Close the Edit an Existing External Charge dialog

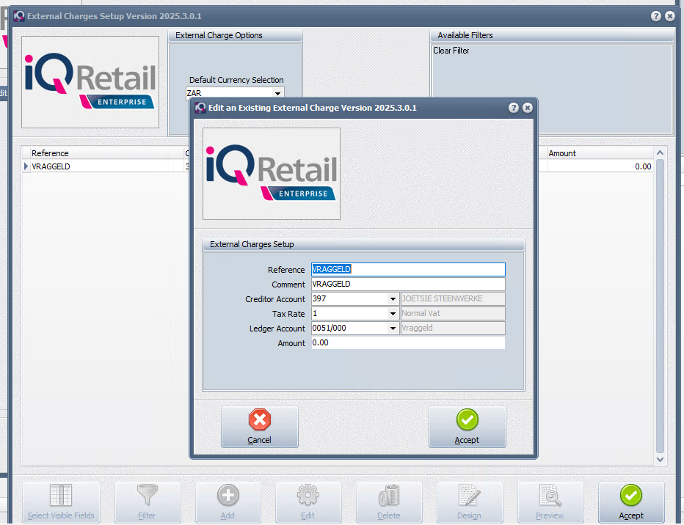pyautogui.click(x=528, y=108)
